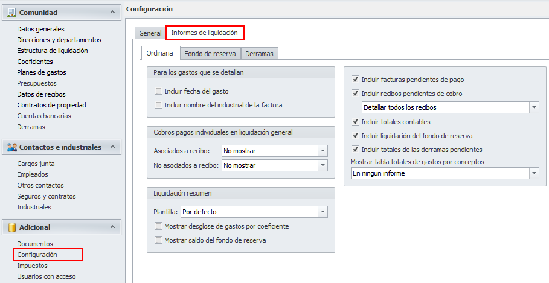Viewport: 549px width, 283px height.
Task: Switch to the Fondo de reserva tab
Action: coord(210,54)
